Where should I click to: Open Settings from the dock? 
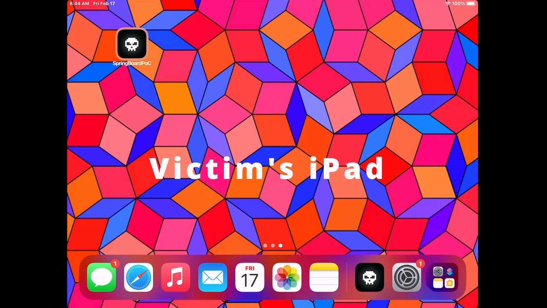click(407, 278)
